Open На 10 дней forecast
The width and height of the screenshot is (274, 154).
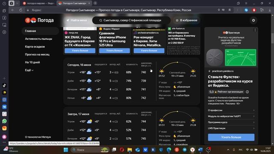[x=33, y=62]
